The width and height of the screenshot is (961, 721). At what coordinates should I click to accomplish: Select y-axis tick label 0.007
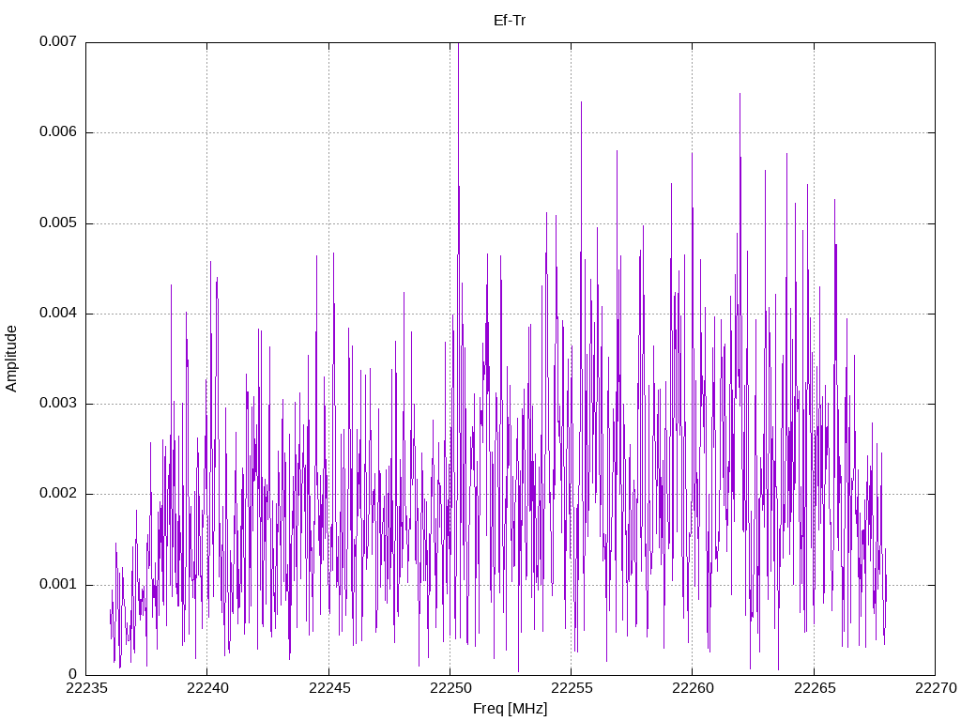(x=58, y=41)
